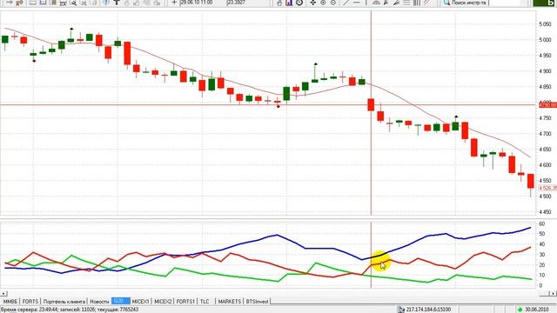The width and height of the screenshot is (557, 313).
Task: Click the chart scroll left arrow
Action: [3, 294]
